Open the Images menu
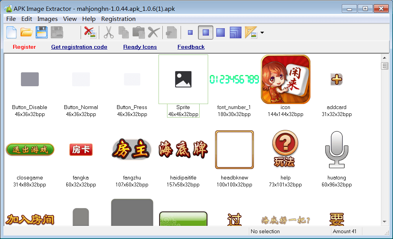The width and height of the screenshot is (393, 239). click(47, 19)
